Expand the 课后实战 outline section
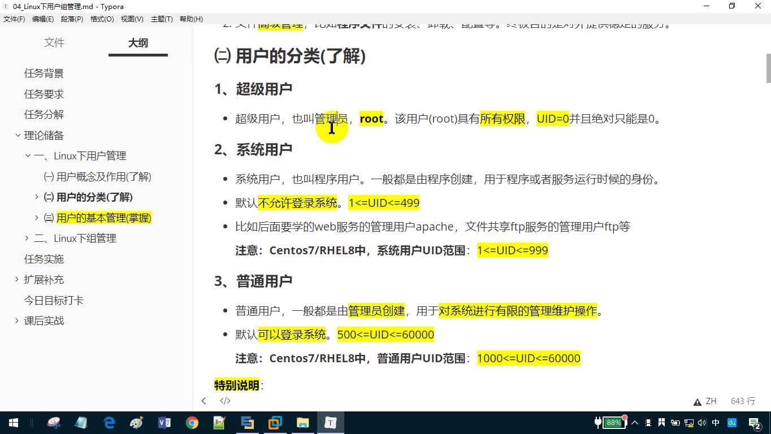This screenshot has width=771, height=434. (x=18, y=321)
